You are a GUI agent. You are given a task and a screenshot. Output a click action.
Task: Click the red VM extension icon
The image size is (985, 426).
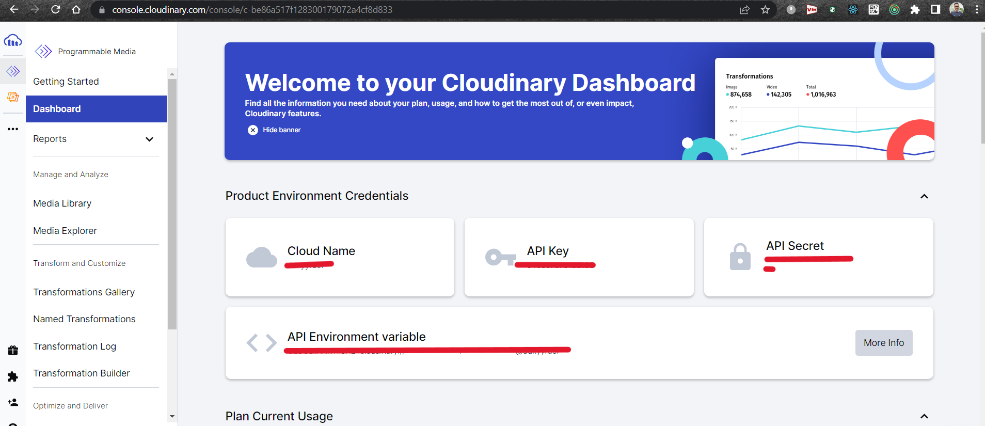(x=812, y=10)
